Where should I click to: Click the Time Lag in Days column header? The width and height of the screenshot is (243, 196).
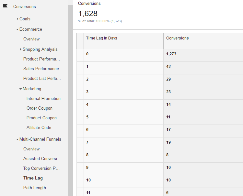pyautogui.click(x=101, y=38)
